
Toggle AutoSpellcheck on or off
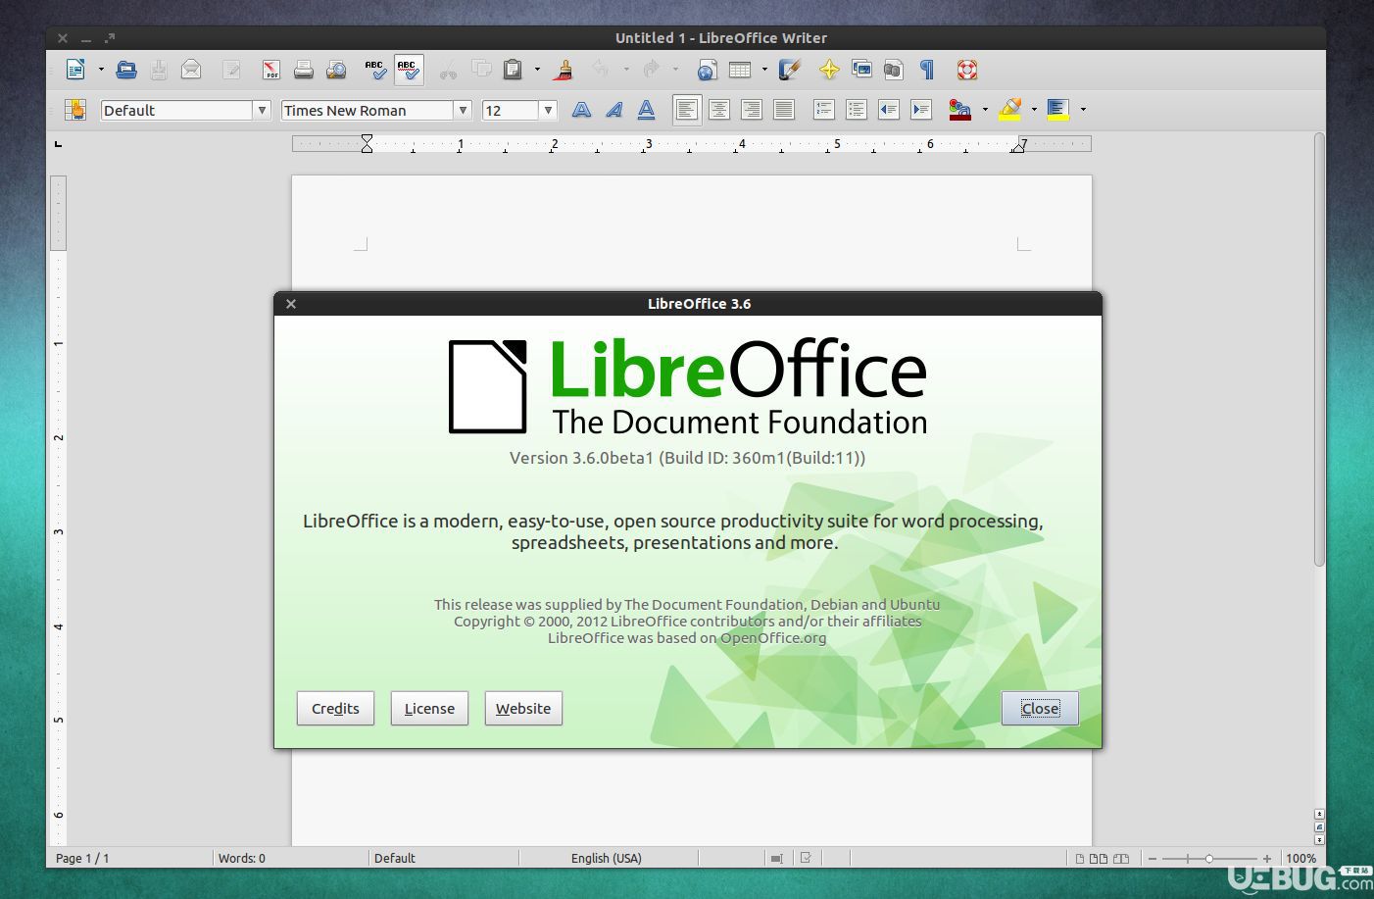point(409,70)
